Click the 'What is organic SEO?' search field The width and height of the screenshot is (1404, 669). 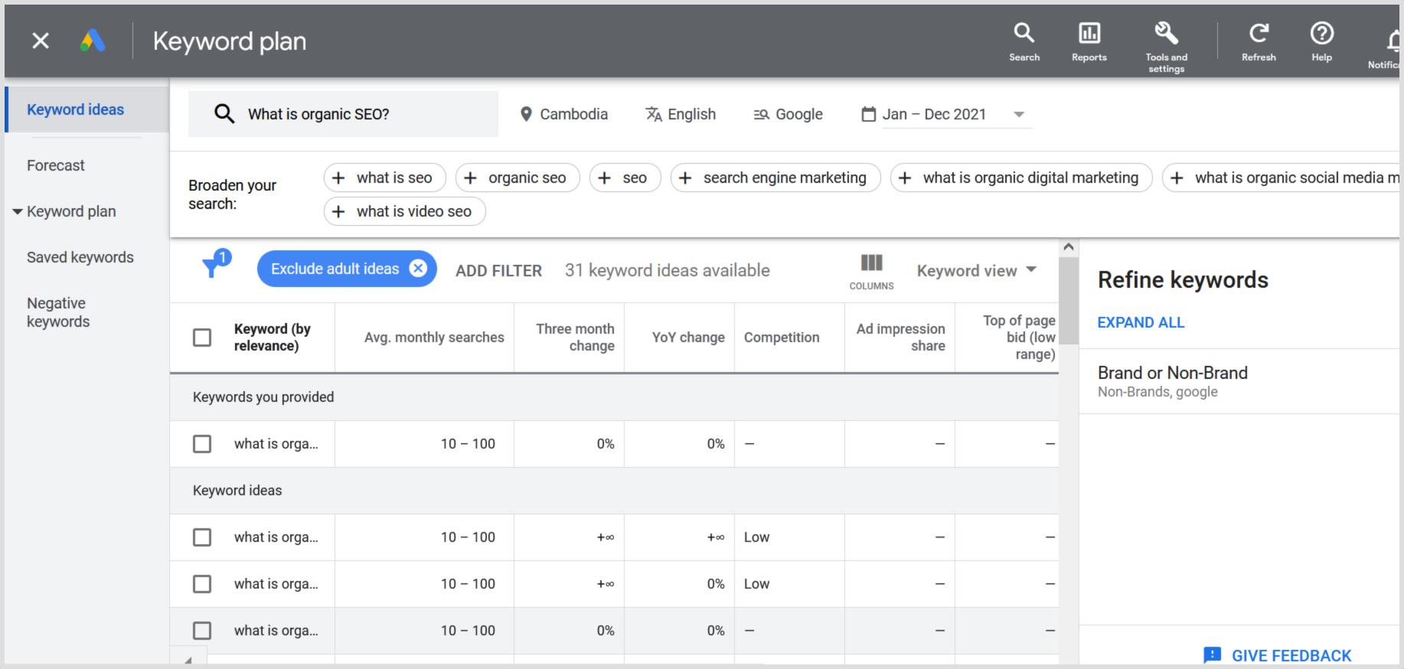click(343, 114)
